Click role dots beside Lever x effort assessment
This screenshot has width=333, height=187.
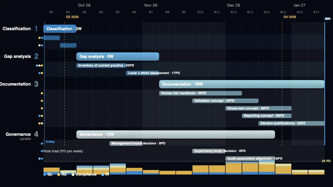click(x=40, y=73)
